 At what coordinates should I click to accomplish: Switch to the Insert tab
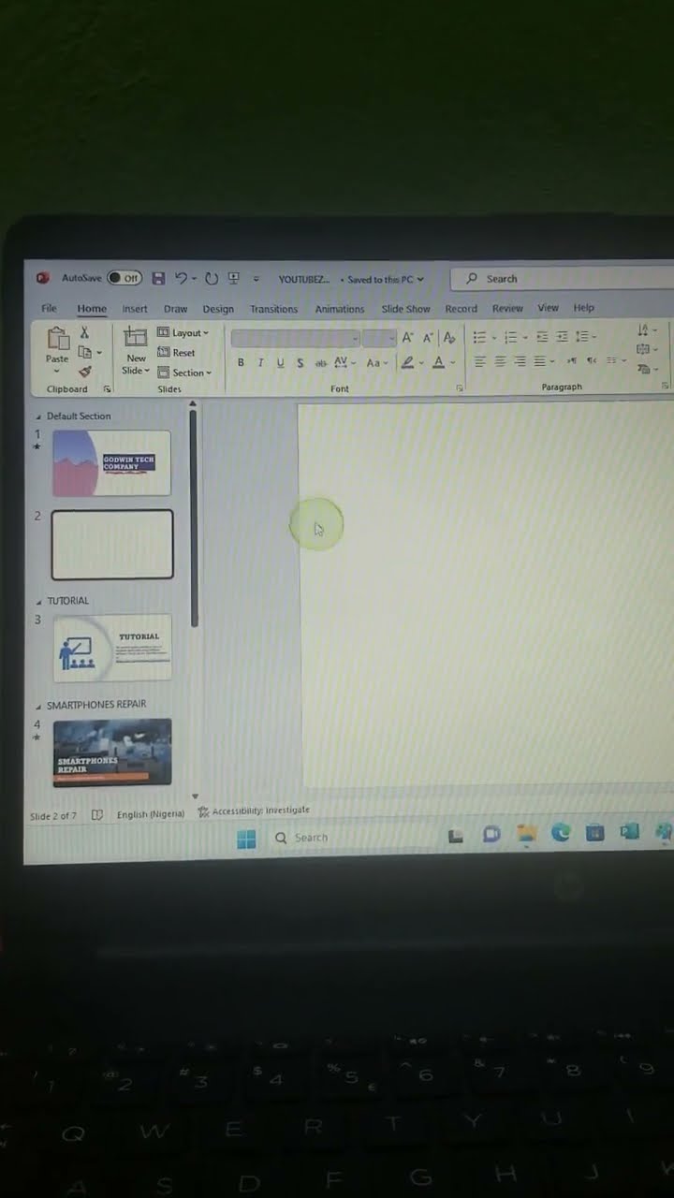pos(135,309)
